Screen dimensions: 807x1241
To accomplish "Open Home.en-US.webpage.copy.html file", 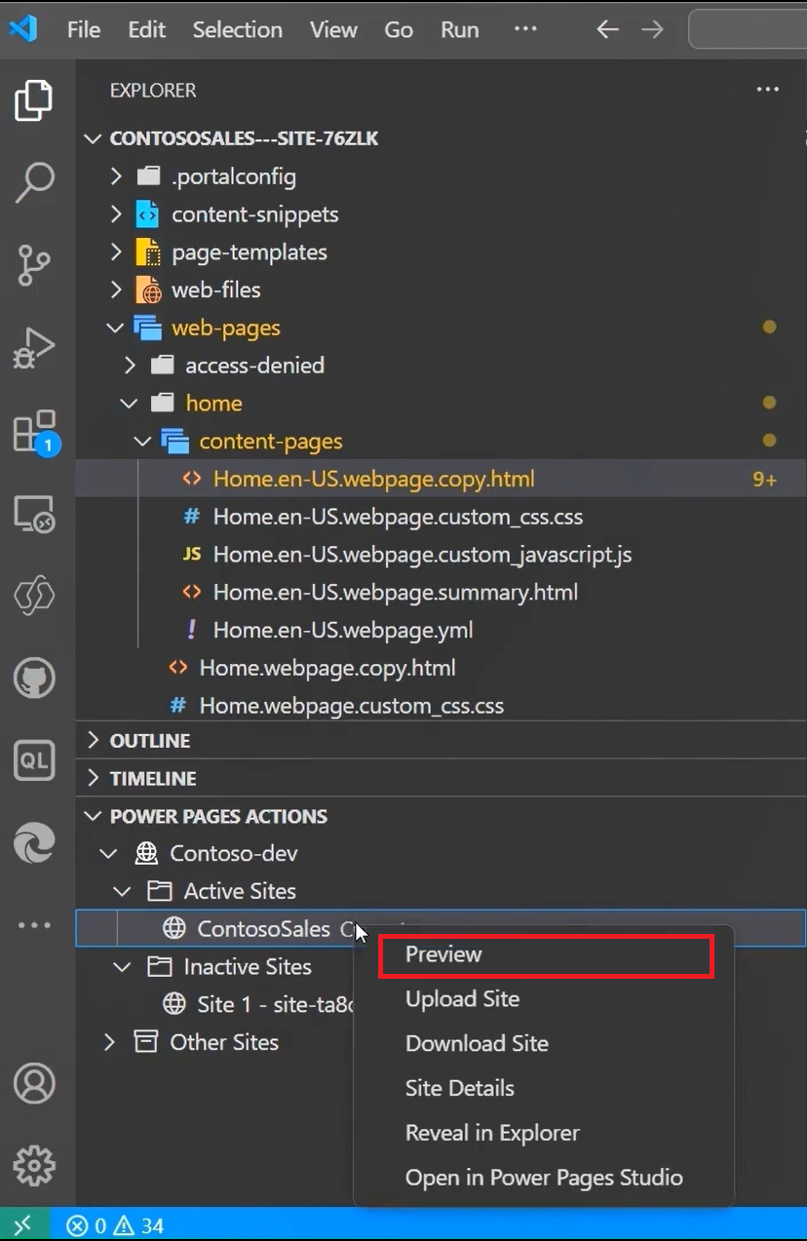I will point(441,480).
